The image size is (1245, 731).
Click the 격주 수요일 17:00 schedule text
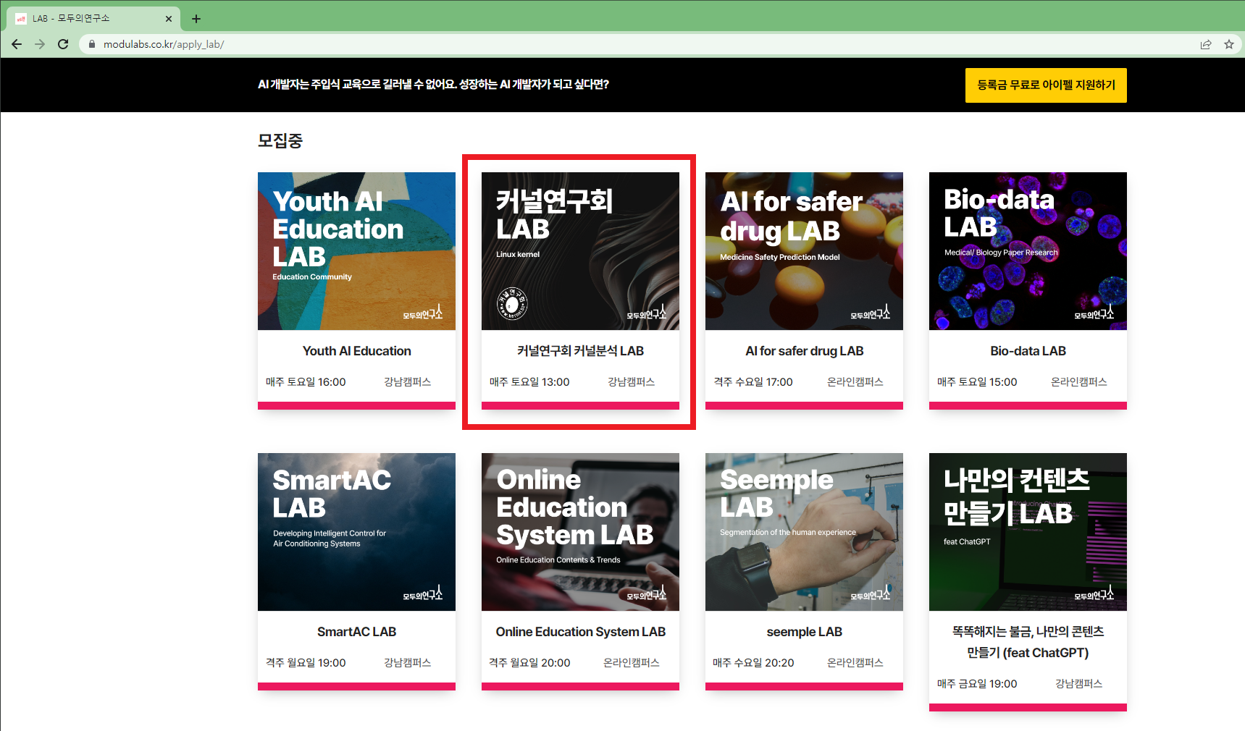click(x=753, y=382)
